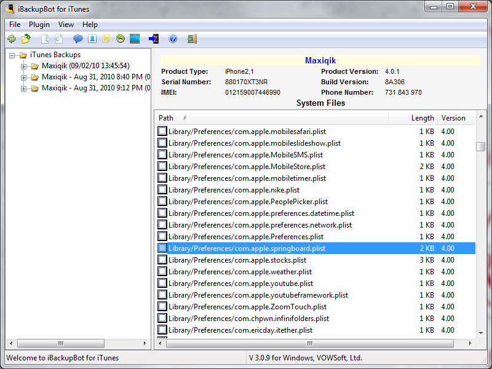Click the tree pane scroll left arrow
The height and width of the screenshot is (369, 492).
pyautogui.click(x=11, y=343)
